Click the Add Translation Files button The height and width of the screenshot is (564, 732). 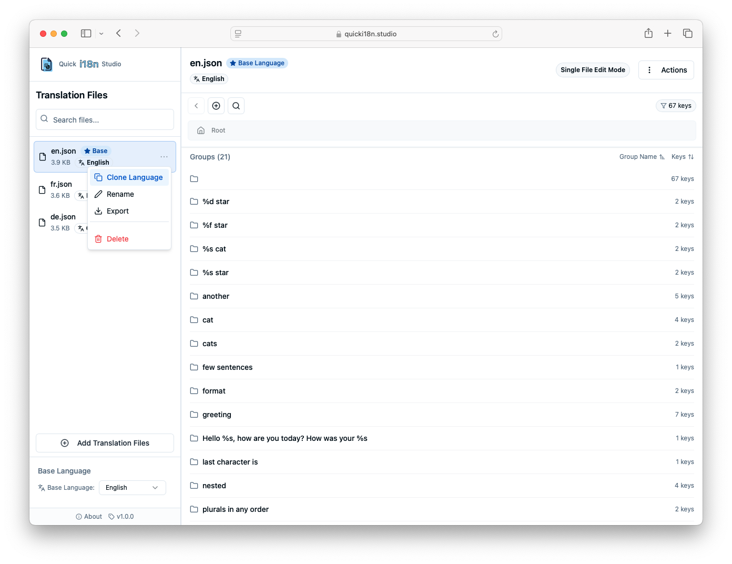coord(105,442)
